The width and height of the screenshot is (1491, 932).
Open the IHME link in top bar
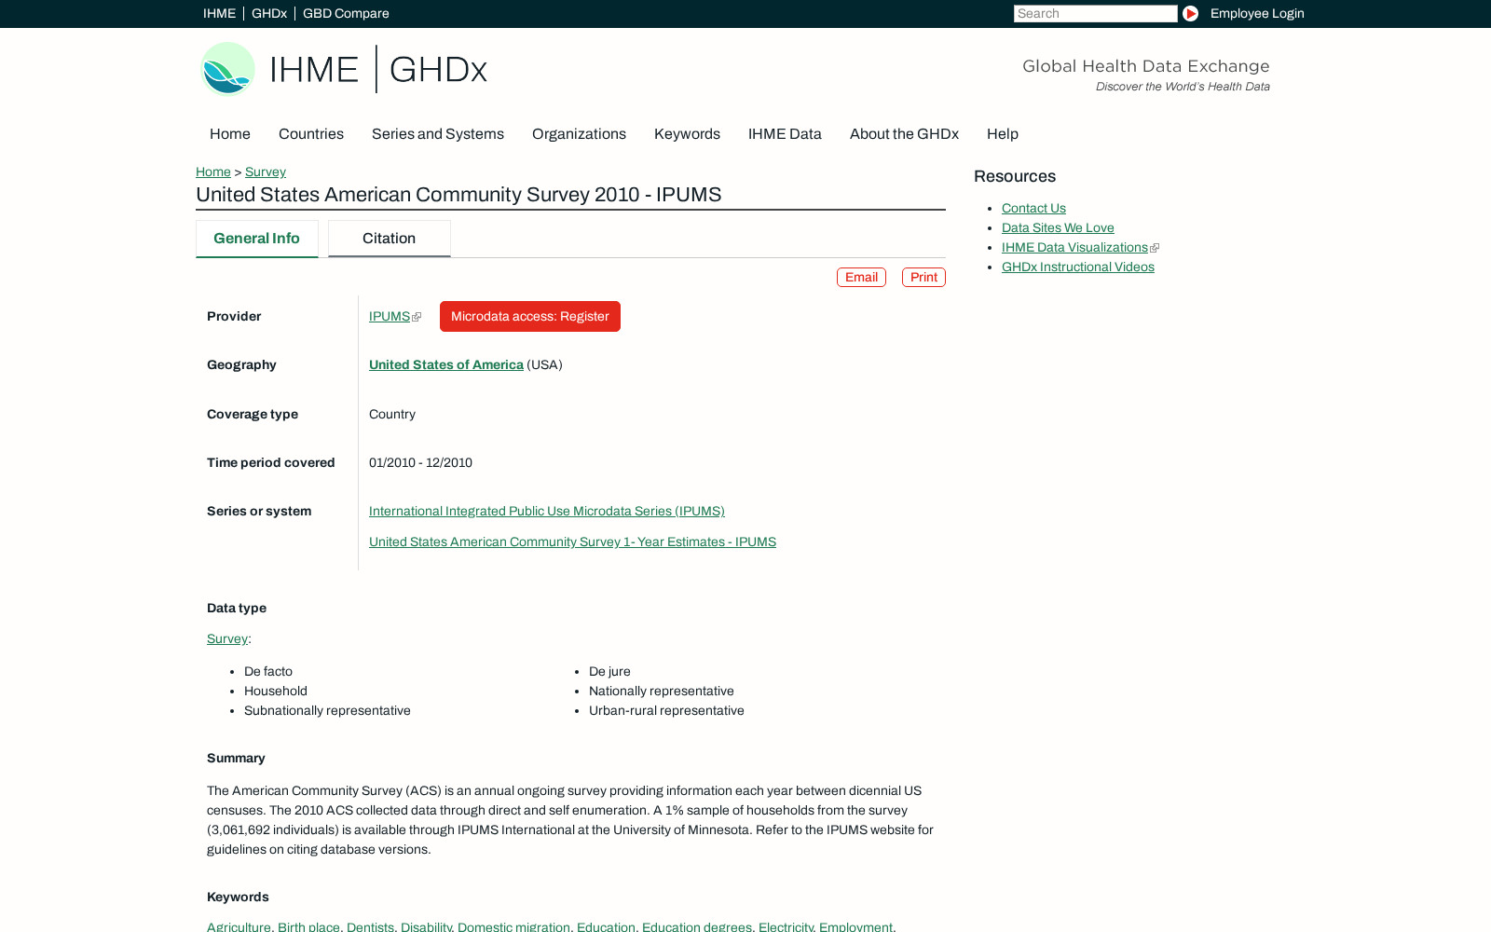click(219, 13)
